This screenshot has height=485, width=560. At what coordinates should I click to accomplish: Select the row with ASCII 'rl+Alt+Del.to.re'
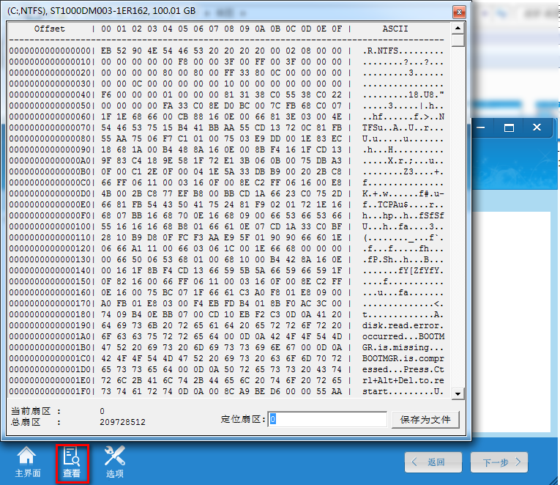coord(226,381)
